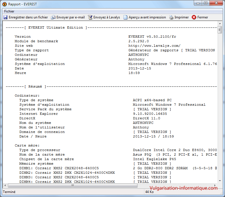Click the floppy disk save icon
The height and width of the screenshot is (197, 225).
(5, 17)
